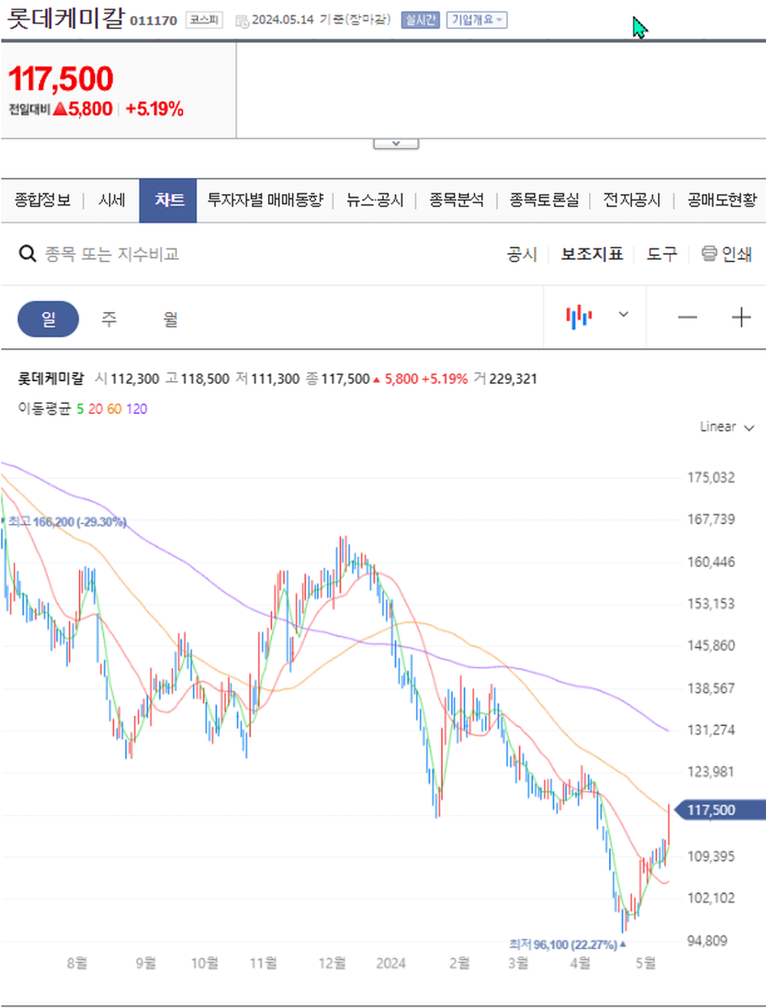This screenshot has height=1008, width=766.
Task: Select the candlestick chart style icon
Action: click(x=580, y=315)
